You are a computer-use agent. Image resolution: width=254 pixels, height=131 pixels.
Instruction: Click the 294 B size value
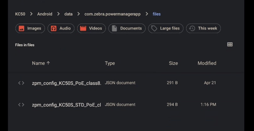click(172, 105)
